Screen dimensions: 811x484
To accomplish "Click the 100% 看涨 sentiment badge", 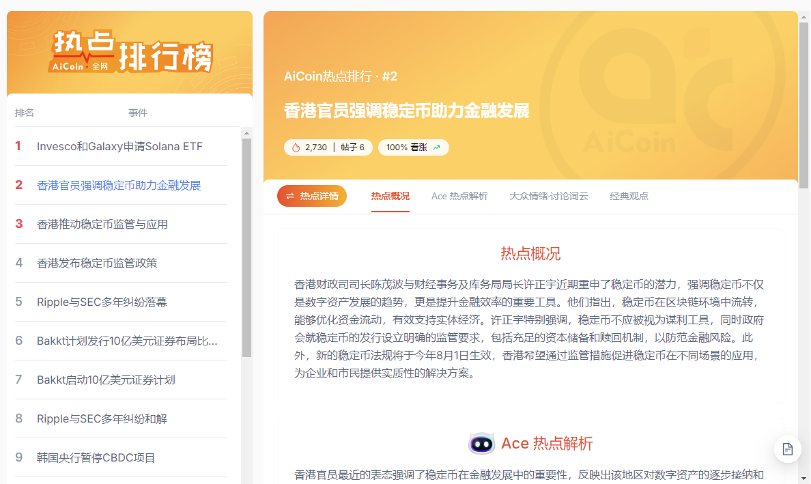I will (x=413, y=147).
